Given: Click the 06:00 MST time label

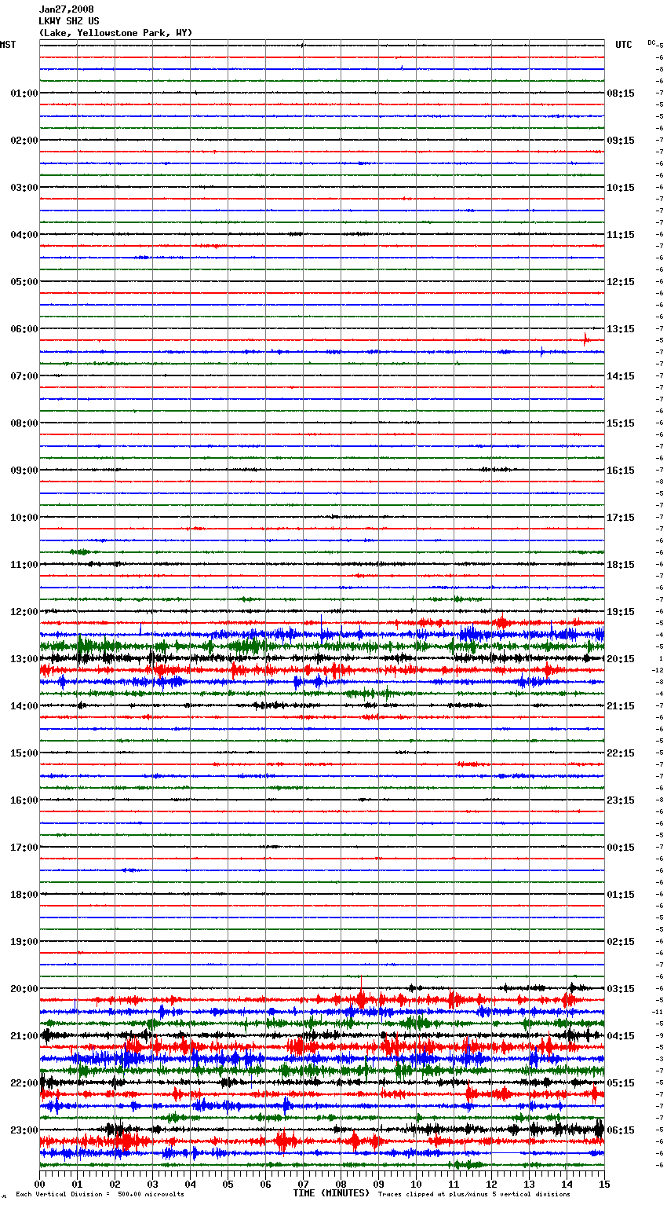Looking at the screenshot, I should point(24,329).
